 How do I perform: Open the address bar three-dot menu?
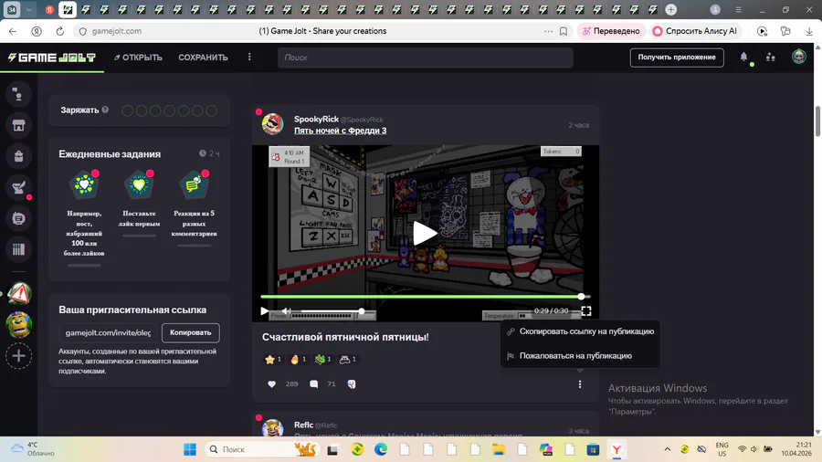(x=548, y=31)
